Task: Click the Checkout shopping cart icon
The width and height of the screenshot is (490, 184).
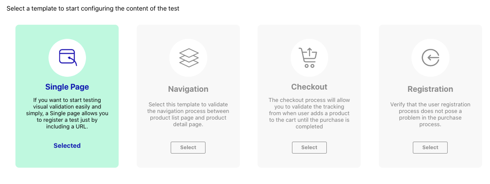Action: [309, 57]
